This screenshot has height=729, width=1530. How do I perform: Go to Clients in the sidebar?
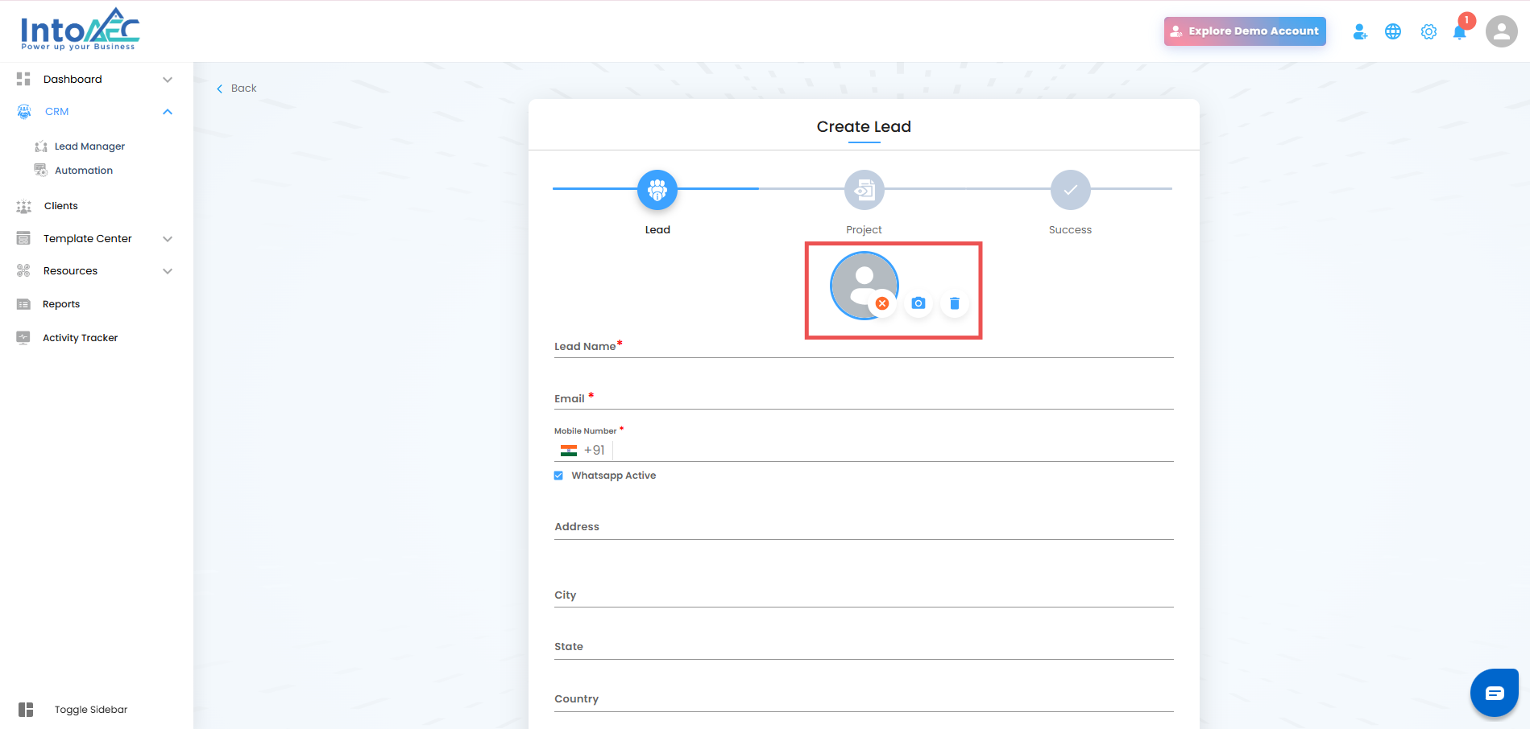(61, 206)
